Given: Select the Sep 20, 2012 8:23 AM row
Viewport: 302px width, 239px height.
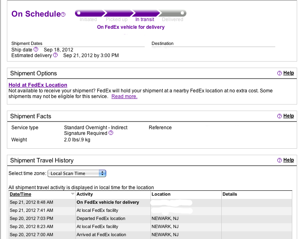Looking at the screenshot, I should click(150, 226).
